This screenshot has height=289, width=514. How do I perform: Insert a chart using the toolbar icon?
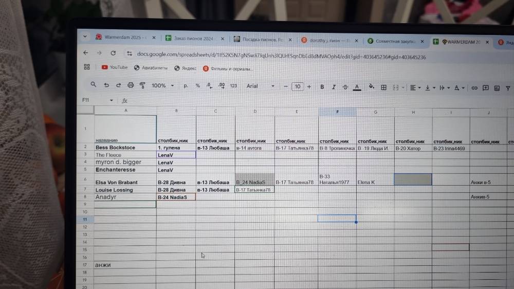497,88
